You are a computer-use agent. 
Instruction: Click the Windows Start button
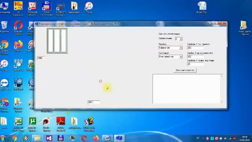[x=3, y=138]
